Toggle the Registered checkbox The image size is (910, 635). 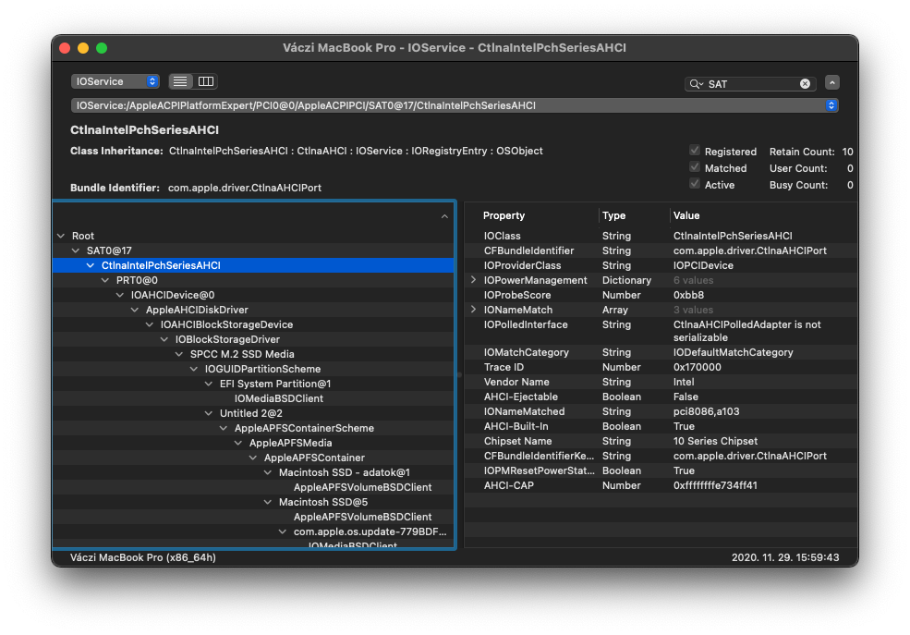pyautogui.click(x=694, y=151)
